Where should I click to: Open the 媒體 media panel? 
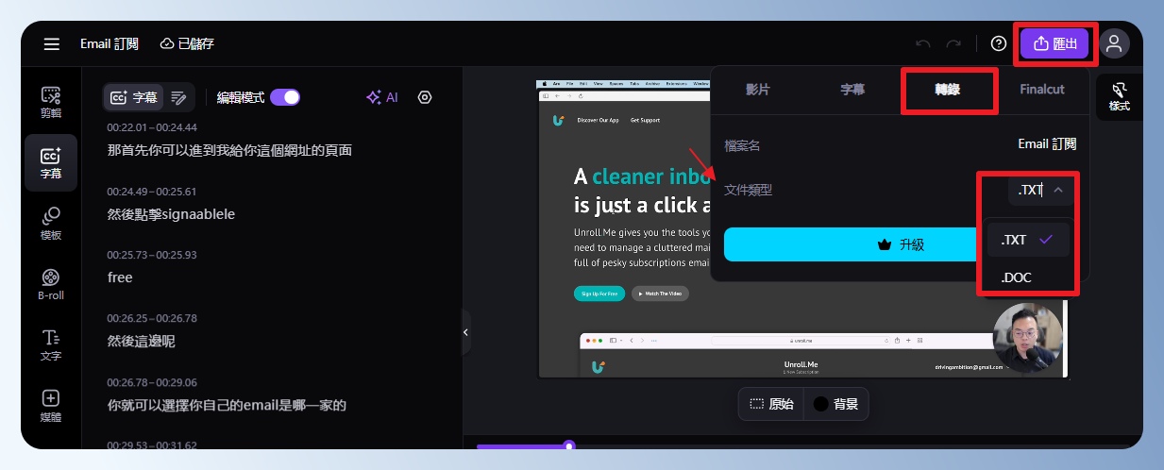point(51,405)
